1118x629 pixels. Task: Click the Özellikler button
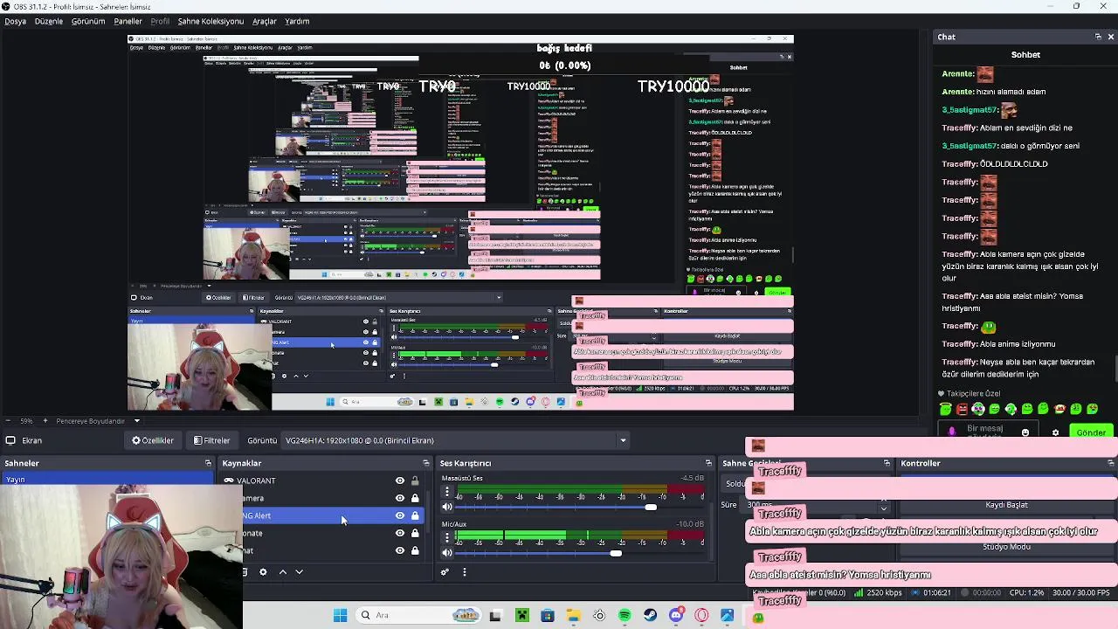(x=153, y=440)
